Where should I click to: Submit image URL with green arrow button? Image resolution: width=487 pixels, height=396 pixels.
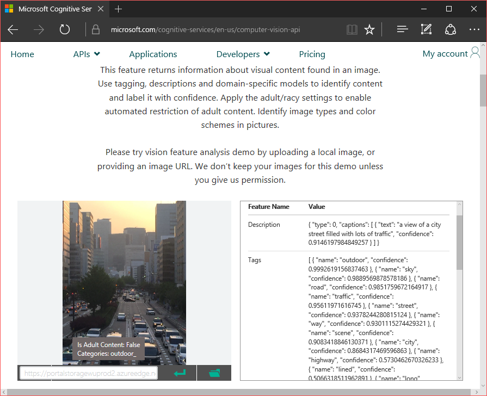coord(180,373)
